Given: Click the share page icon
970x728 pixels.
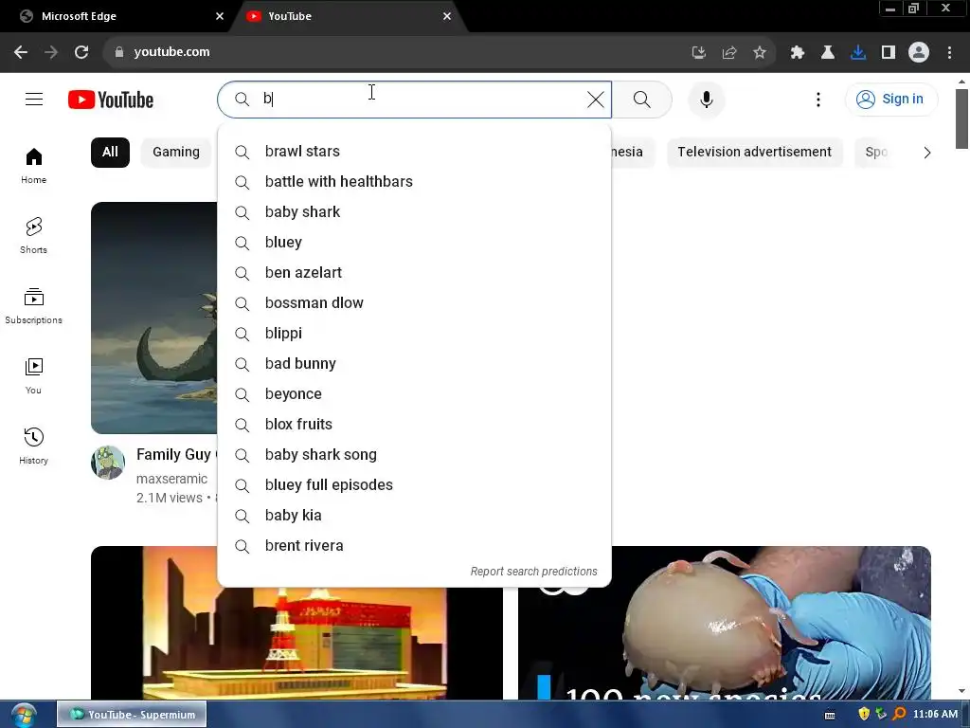Looking at the screenshot, I should coord(729,53).
